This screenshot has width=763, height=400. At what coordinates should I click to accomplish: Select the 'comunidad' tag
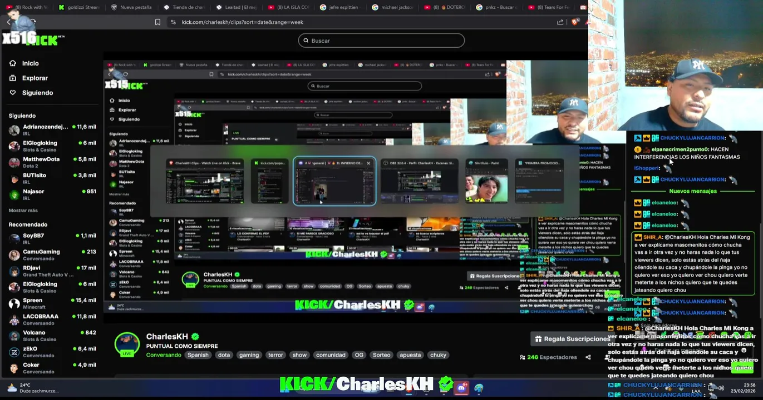click(331, 355)
